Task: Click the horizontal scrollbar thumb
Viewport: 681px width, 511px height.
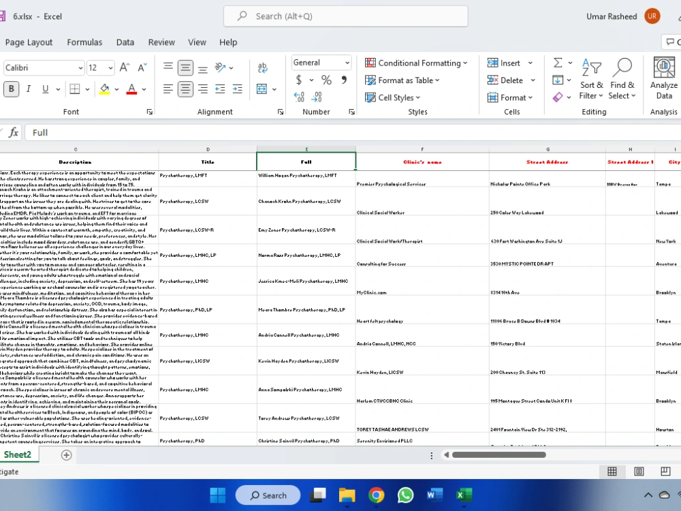Action: (499, 455)
